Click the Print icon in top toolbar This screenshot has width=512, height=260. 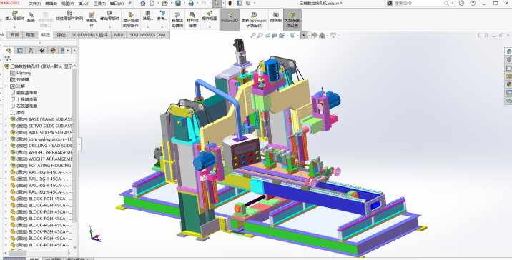click(x=191, y=4)
